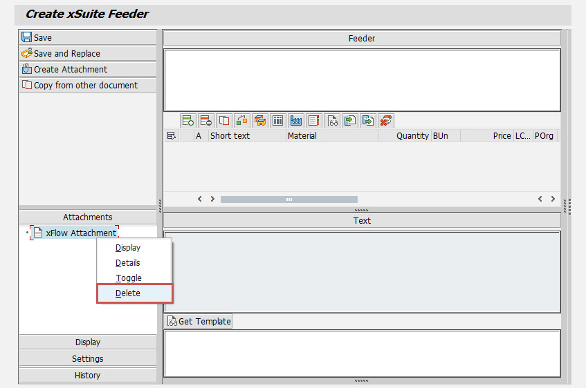Click the BUn column header
Viewport: 586px width, 388px height.
coord(446,136)
